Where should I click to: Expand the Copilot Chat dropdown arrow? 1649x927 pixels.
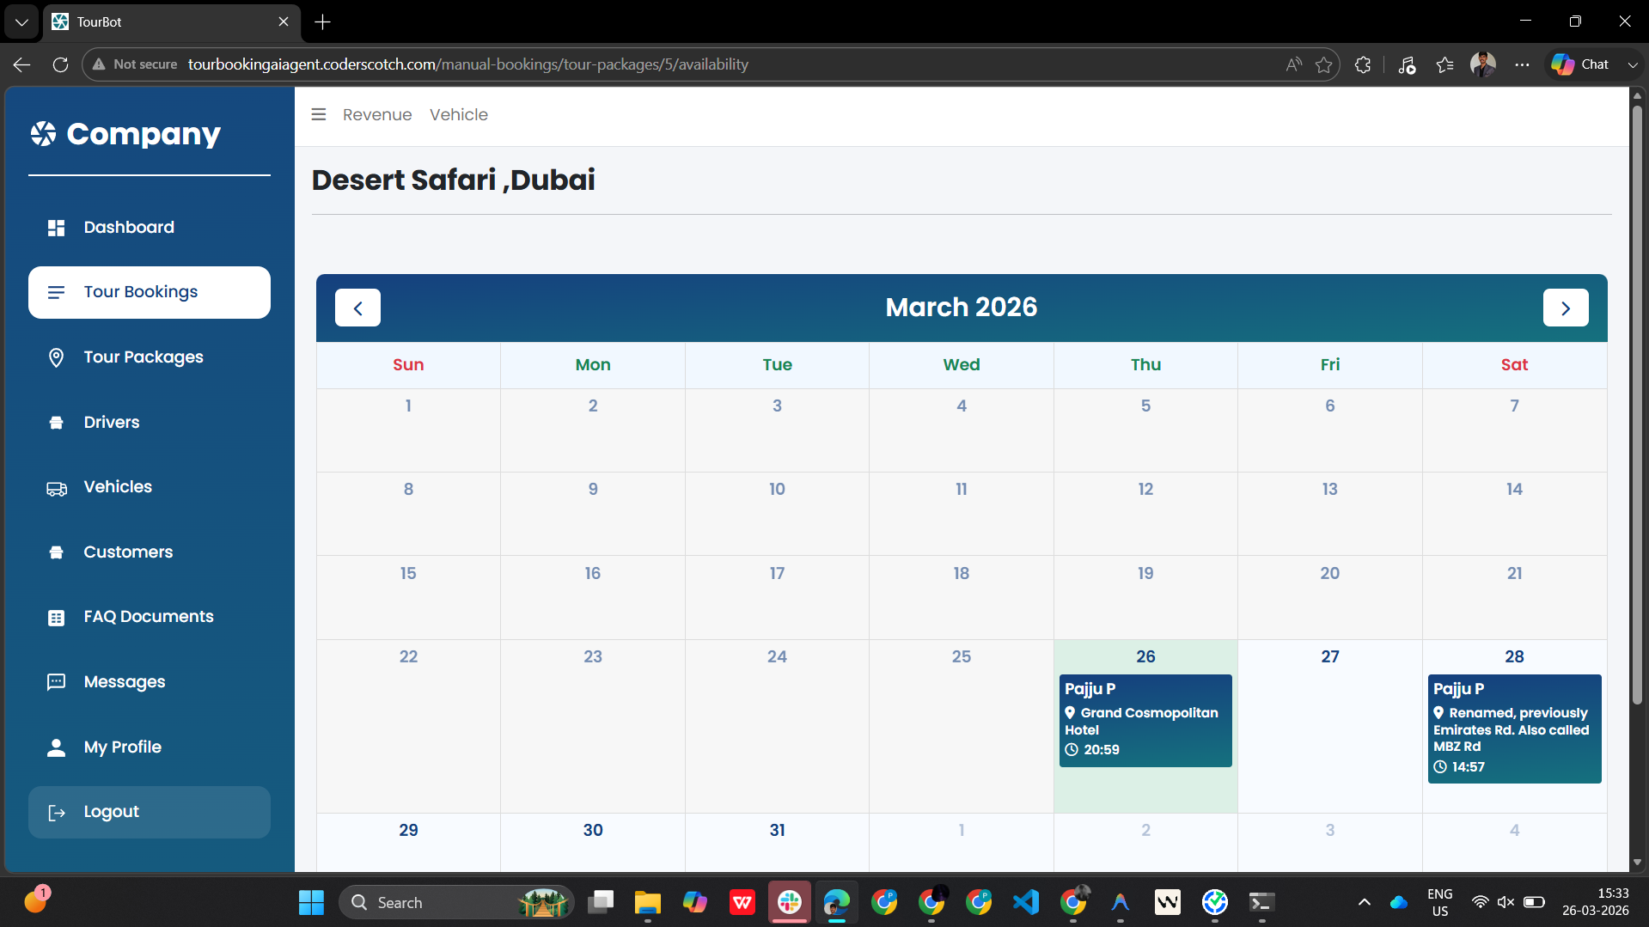(1632, 64)
